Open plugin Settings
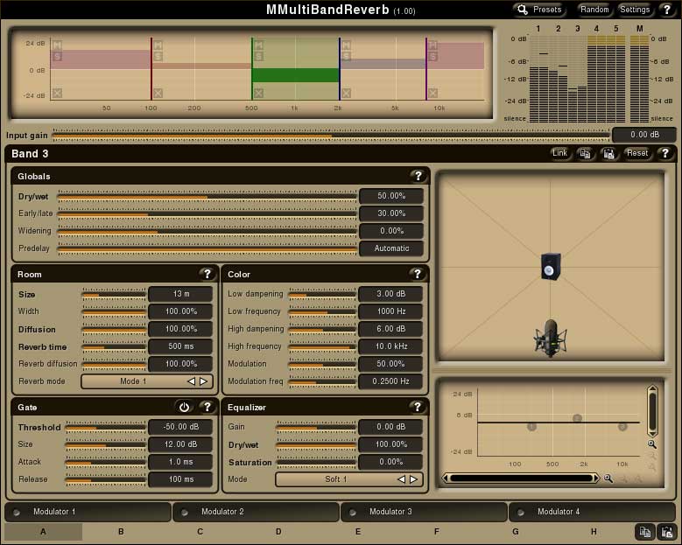The width and height of the screenshot is (682, 545). click(635, 10)
